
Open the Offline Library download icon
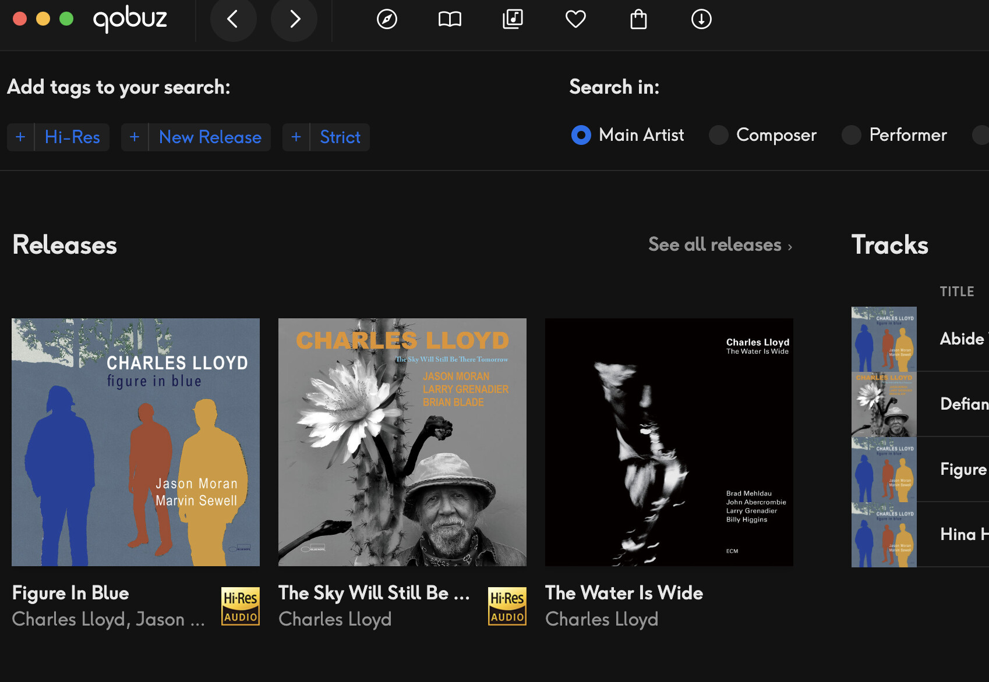tap(701, 19)
